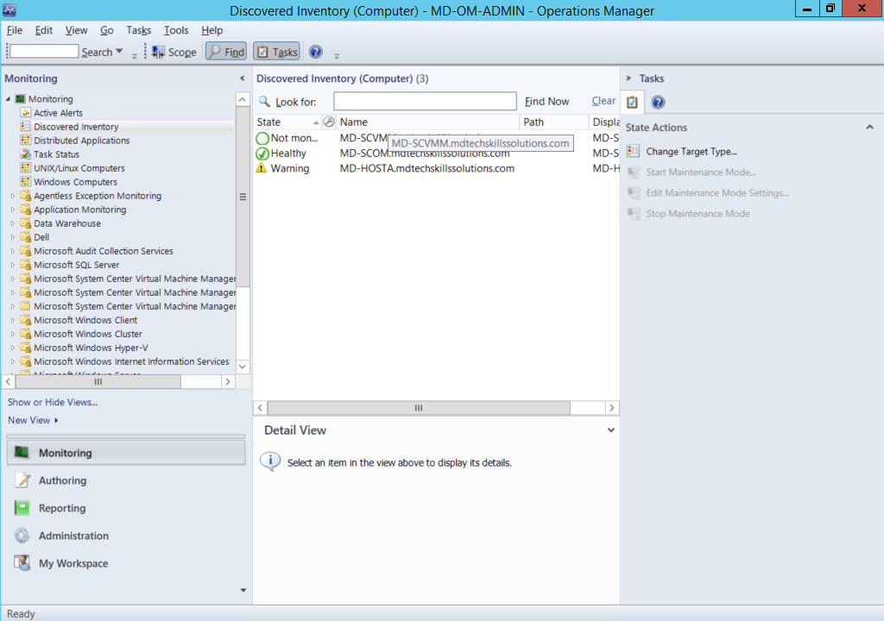The height and width of the screenshot is (621, 884).
Task: Expand the Tasks pane arrow
Action: point(628,78)
